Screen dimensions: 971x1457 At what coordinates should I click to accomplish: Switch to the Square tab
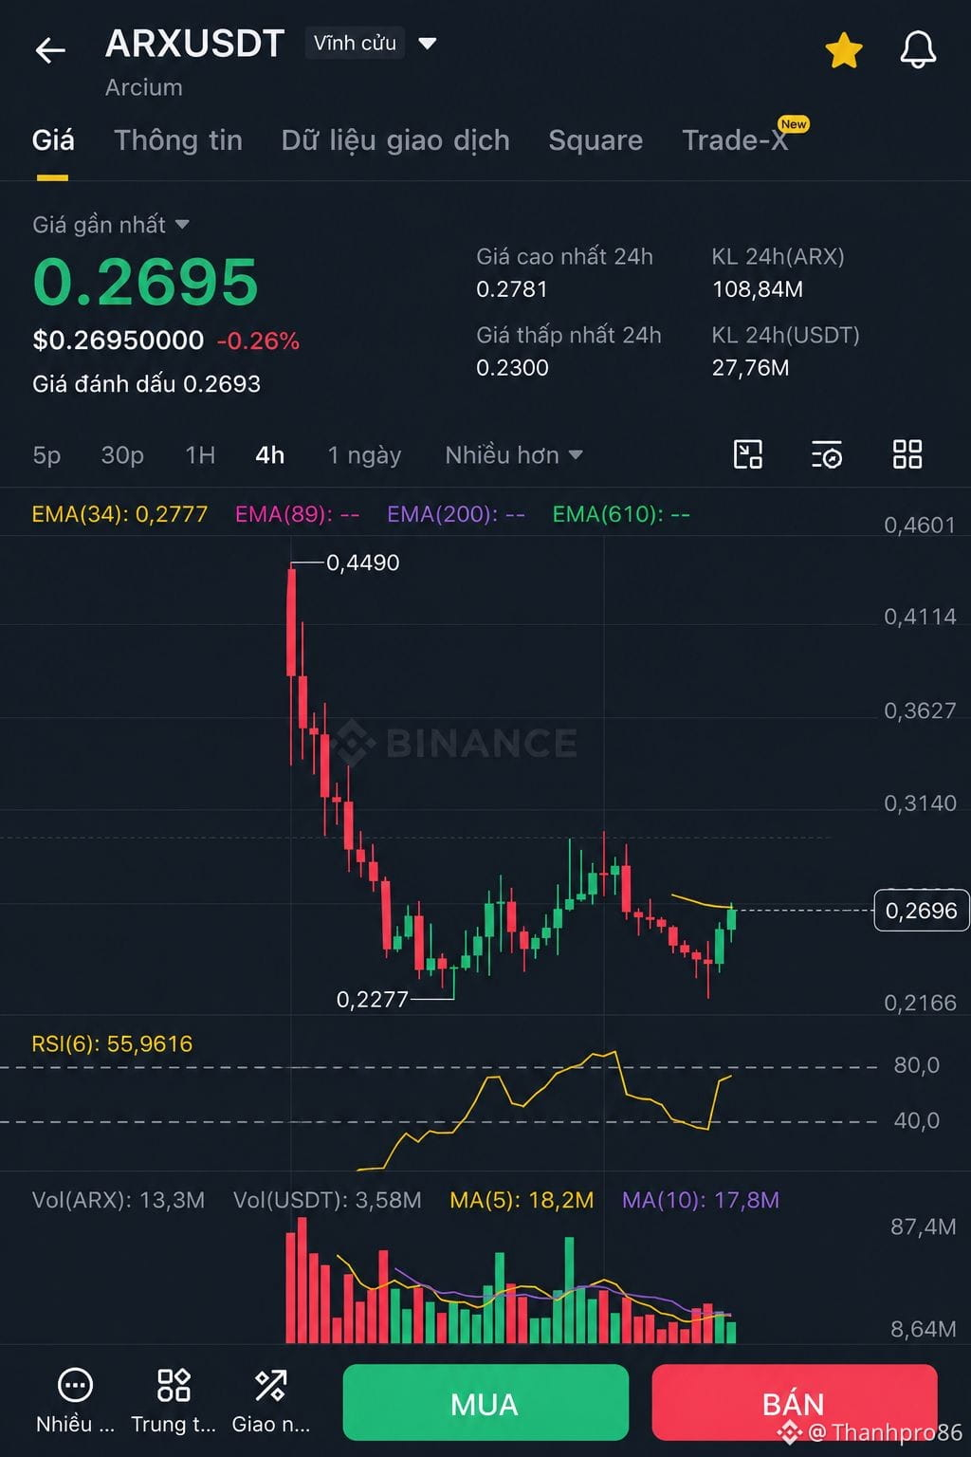[x=595, y=140]
